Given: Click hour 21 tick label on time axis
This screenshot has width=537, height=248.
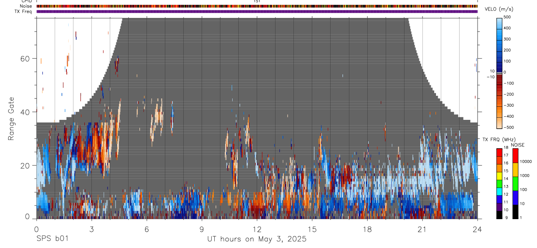Looking at the screenshot, I should (422, 229).
